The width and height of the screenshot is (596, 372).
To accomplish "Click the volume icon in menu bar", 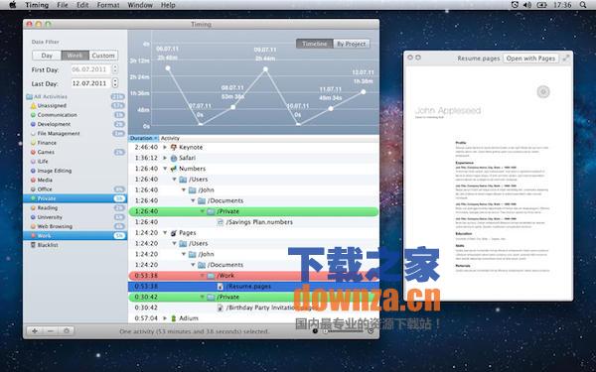I will click(x=527, y=5).
